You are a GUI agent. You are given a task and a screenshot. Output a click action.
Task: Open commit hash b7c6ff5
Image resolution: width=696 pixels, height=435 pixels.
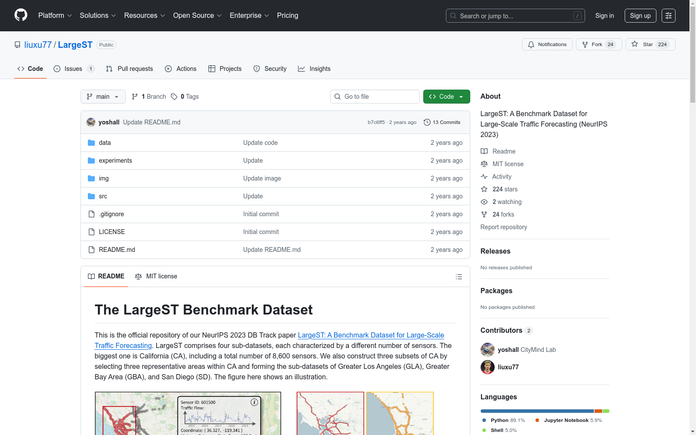click(376, 122)
